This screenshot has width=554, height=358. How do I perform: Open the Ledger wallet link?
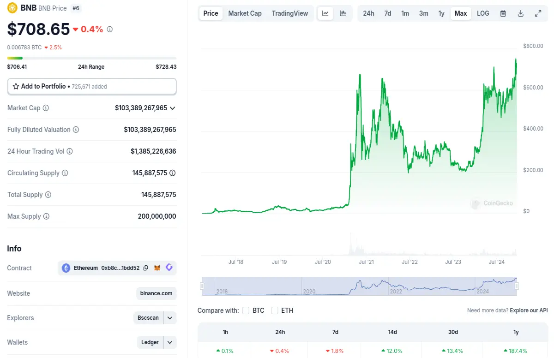150,342
